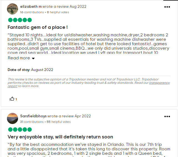Image resolution: width=178 pixels, height=157 pixels.
Task: Click 'Fantastic gem of a place !' title
Action: (x=38, y=27)
